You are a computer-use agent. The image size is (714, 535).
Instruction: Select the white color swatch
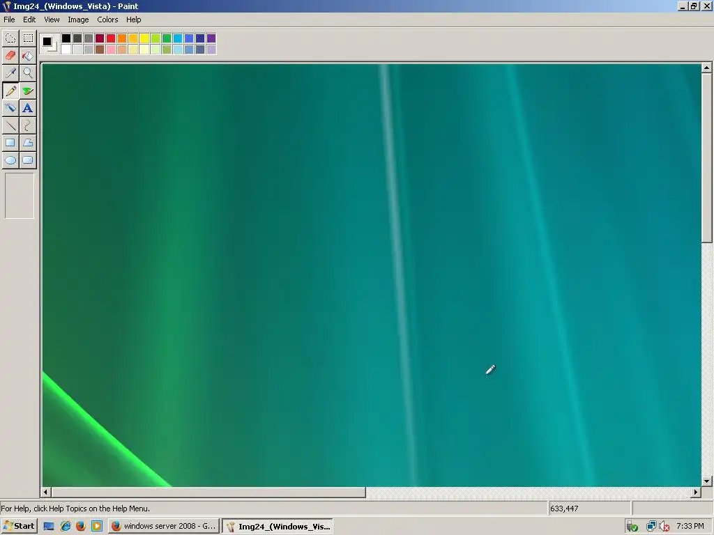point(66,49)
